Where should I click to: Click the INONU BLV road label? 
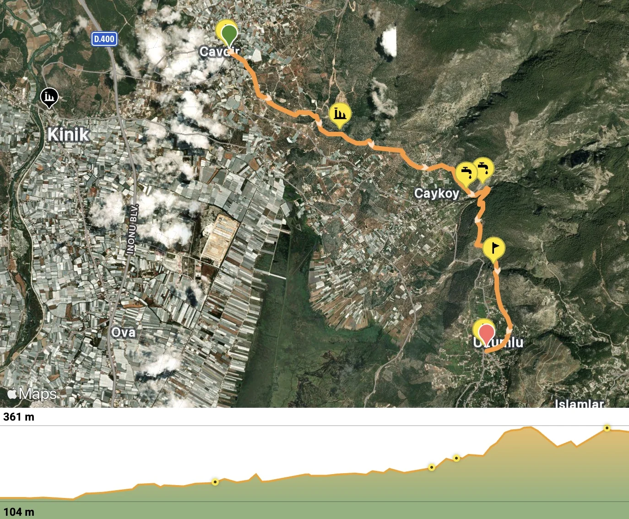[x=132, y=229]
